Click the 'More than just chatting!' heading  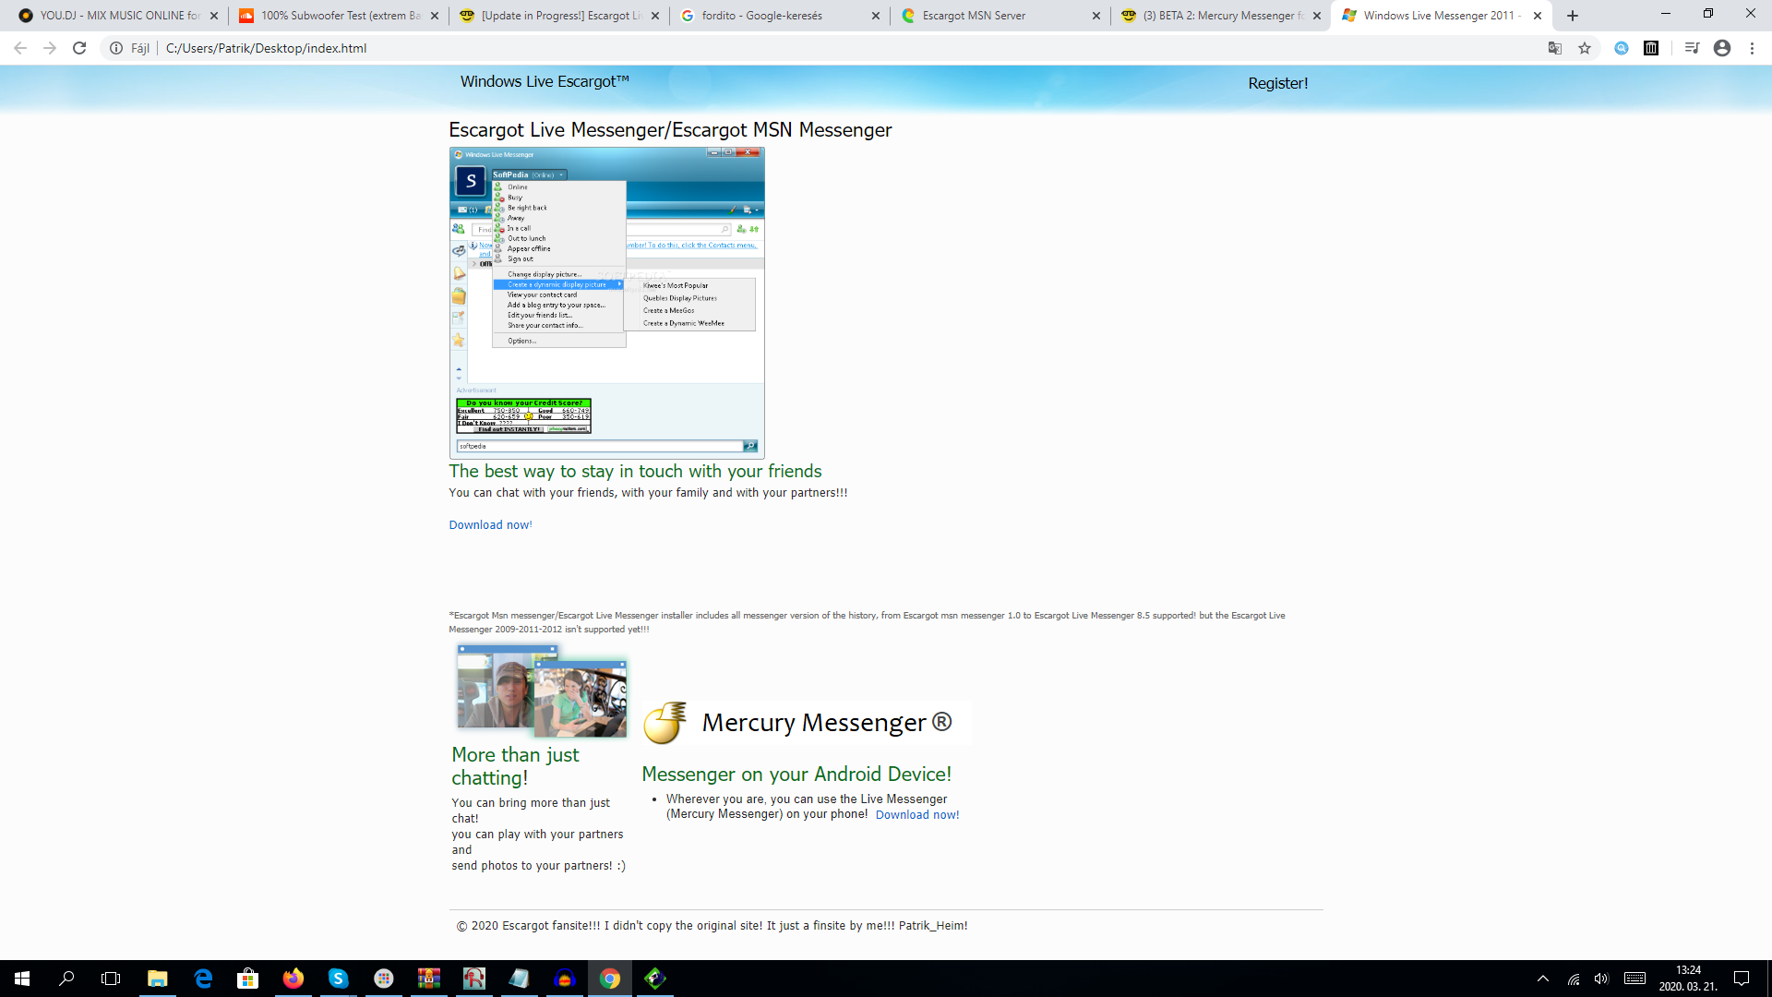tap(515, 766)
